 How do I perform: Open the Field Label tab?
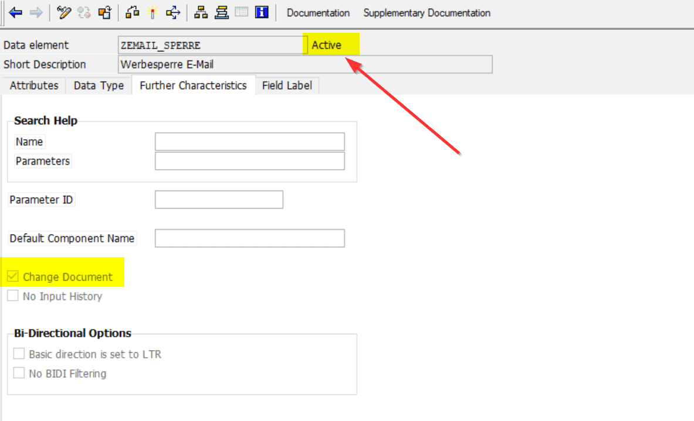point(287,85)
